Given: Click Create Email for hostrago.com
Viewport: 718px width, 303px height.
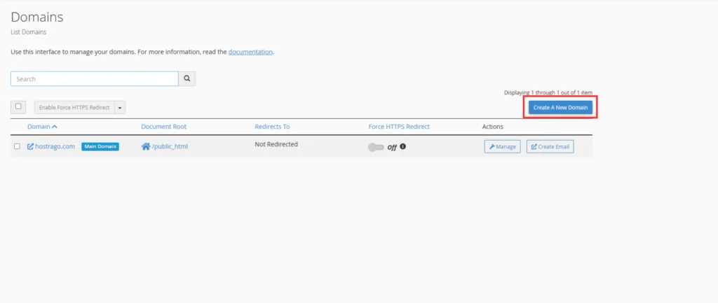Looking at the screenshot, I should coord(550,147).
